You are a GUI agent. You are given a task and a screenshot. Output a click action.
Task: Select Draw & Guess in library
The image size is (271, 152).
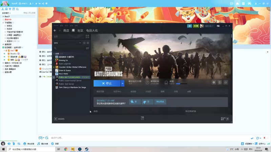(x=65, y=70)
